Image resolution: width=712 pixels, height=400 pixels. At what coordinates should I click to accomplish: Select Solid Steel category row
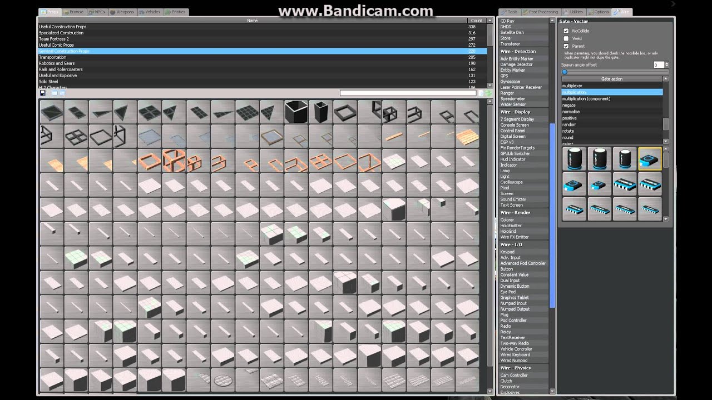click(x=262, y=82)
